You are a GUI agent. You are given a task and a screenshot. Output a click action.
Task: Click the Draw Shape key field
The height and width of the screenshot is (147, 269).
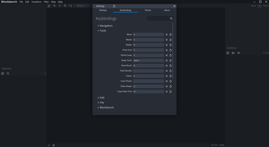coord(148,86)
